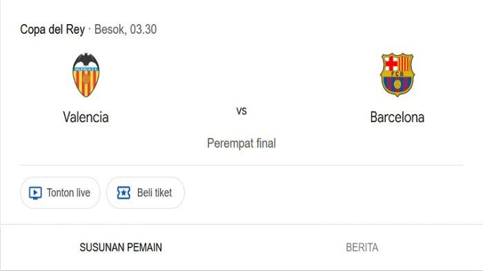Click the Perempat final round label

pyautogui.click(x=241, y=143)
